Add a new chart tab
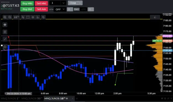The width and height of the screenshot is (173, 102). click(x=77, y=98)
